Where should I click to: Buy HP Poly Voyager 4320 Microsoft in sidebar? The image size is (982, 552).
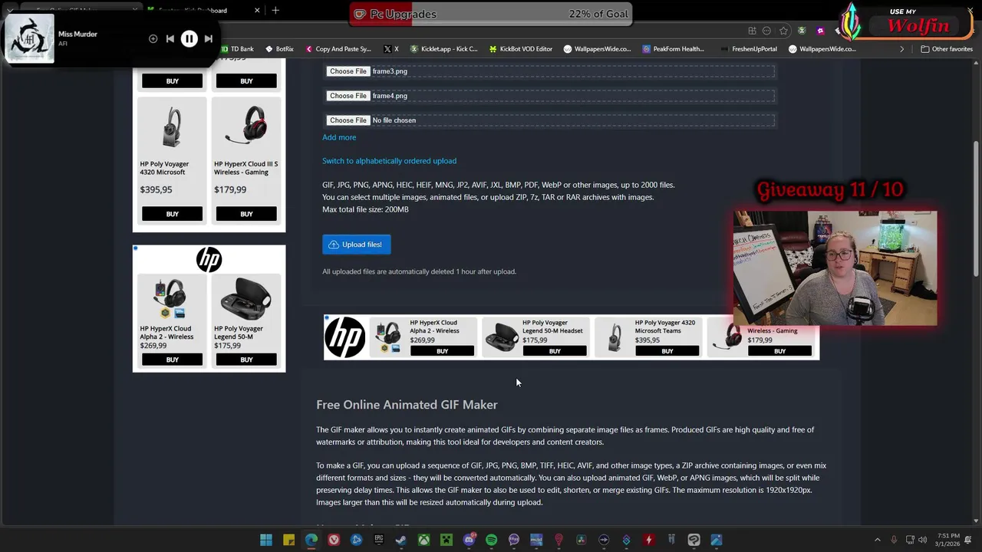(172, 214)
